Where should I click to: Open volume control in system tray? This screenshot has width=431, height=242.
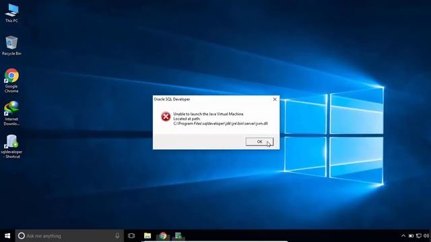(x=426, y=236)
